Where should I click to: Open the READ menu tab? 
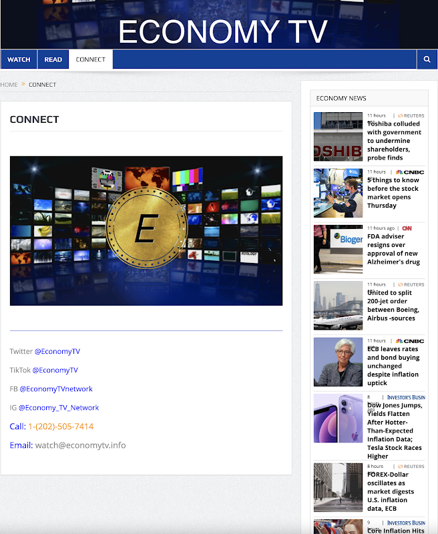click(x=53, y=59)
